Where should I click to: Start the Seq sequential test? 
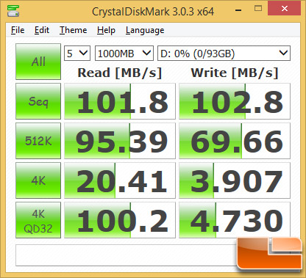tap(38, 101)
